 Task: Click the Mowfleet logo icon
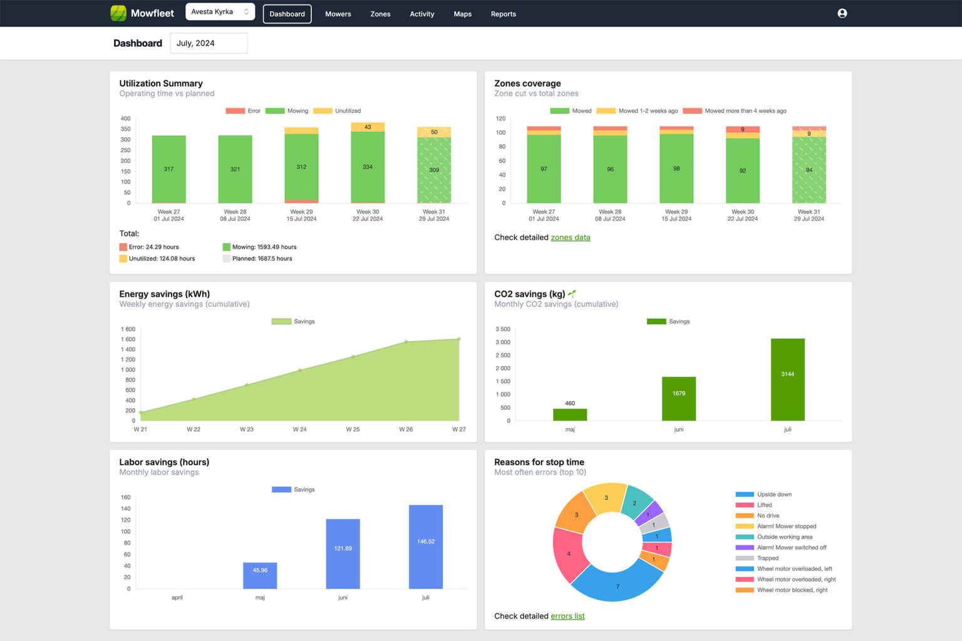[x=118, y=13]
